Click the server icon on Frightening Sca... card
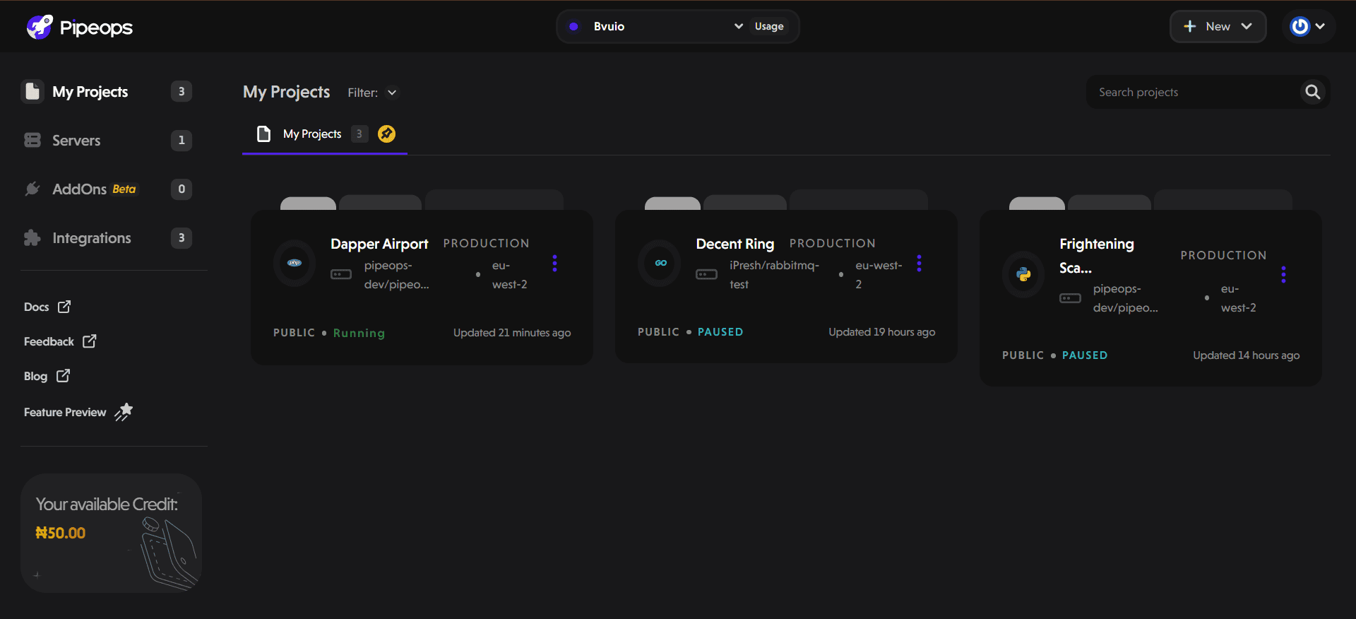 (1070, 298)
